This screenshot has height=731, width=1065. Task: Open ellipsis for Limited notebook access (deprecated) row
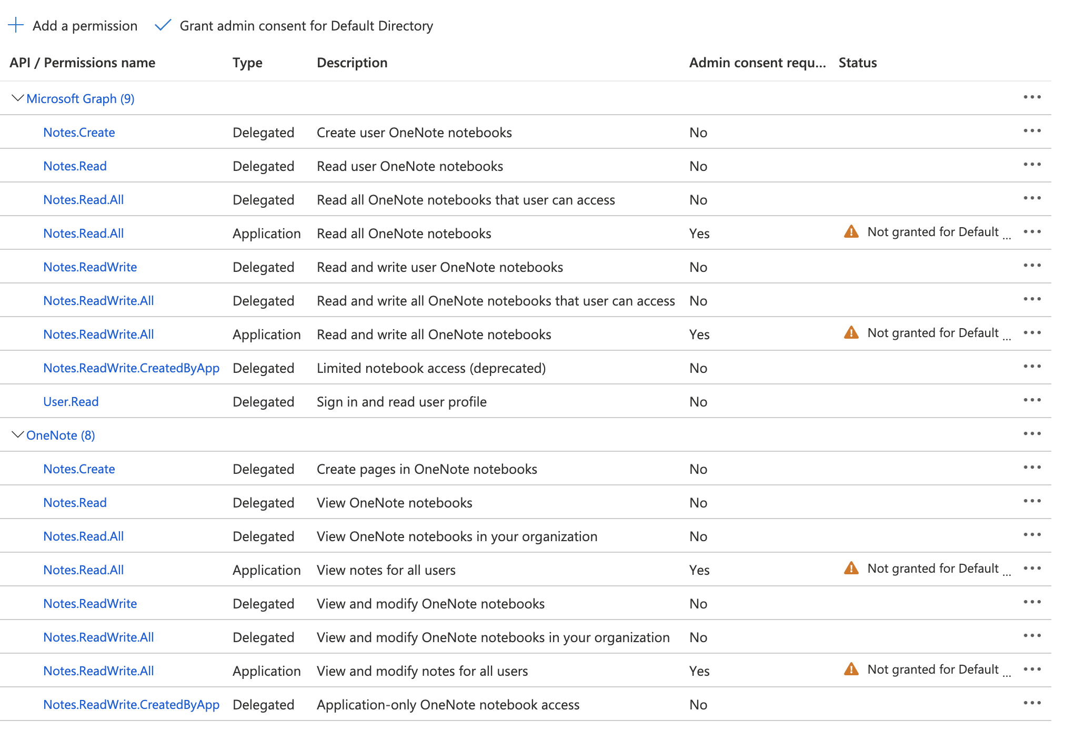coord(1032,367)
